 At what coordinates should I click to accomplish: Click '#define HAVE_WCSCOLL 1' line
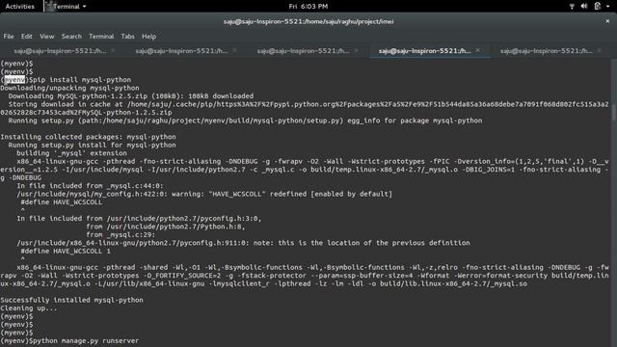[66, 251]
